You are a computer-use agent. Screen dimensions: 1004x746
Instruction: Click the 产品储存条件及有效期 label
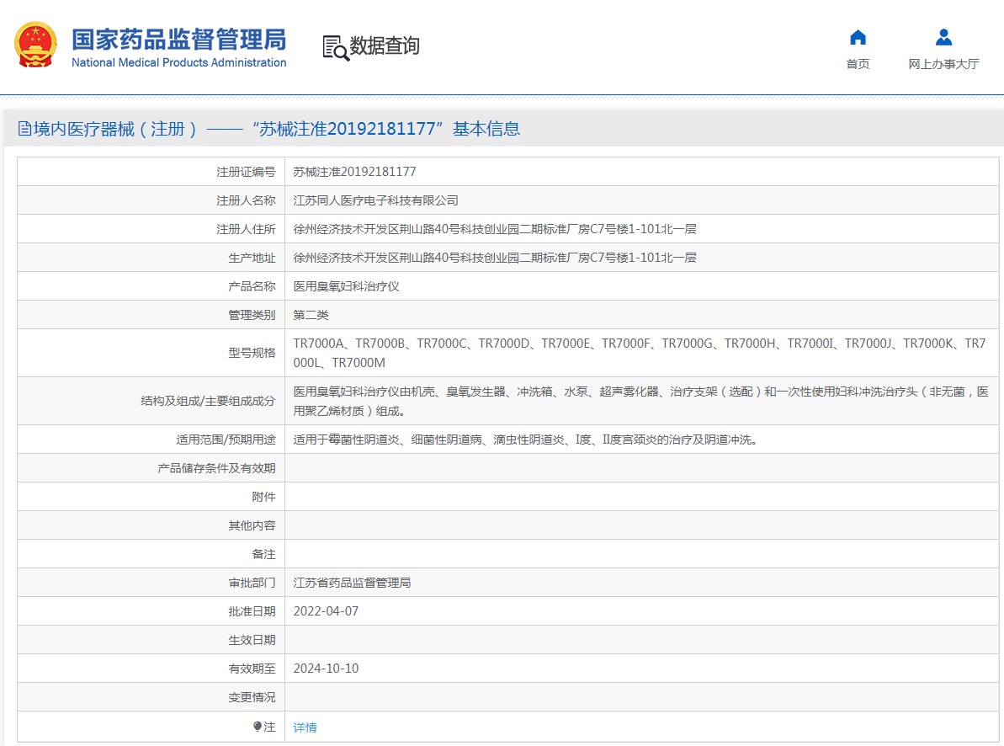216,468
